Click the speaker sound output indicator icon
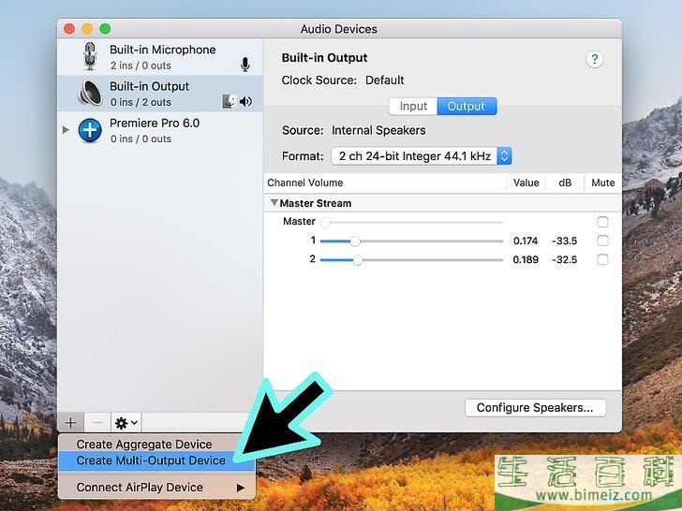682x511 pixels. tap(245, 101)
